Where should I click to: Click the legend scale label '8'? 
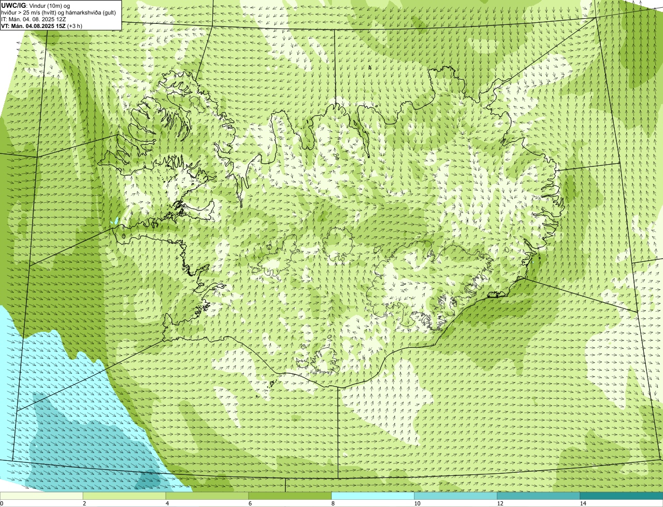click(333, 503)
